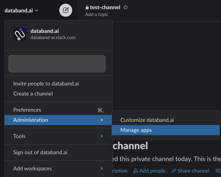
Task: Click Add a topic
Action: pyautogui.click(x=97, y=14)
